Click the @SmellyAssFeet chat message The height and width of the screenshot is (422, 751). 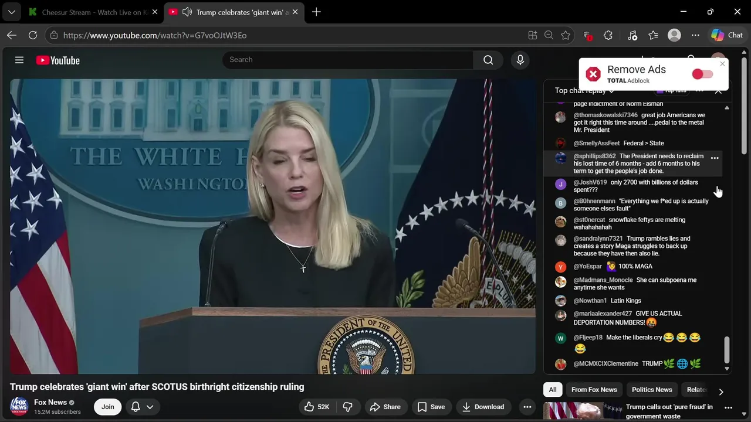click(x=632, y=143)
